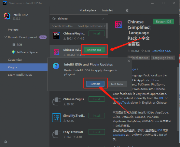
Task: Click the search magnifier icon
Action: click(x=54, y=19)
